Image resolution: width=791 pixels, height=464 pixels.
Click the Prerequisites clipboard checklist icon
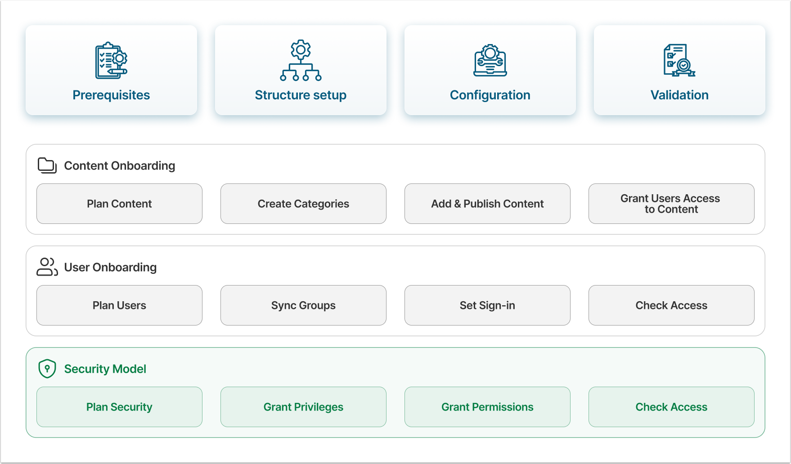[111, 60]
